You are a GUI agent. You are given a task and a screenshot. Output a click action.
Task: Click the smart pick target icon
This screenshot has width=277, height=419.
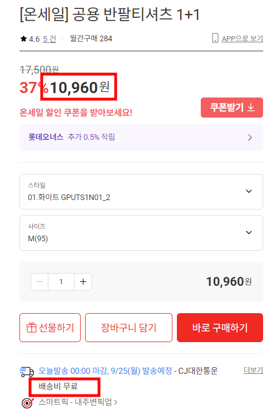pos(28,403)
